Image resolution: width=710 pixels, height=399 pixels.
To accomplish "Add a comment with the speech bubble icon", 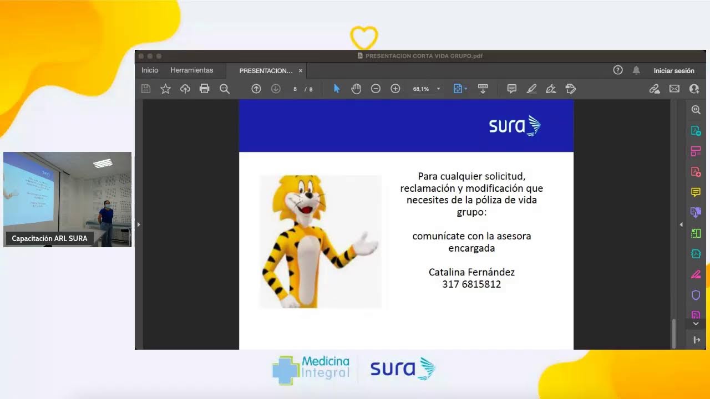I will click(x=512, y=89).
